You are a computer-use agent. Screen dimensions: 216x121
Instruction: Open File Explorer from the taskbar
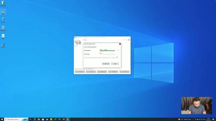pyautogui.click(x=39, y=119)
